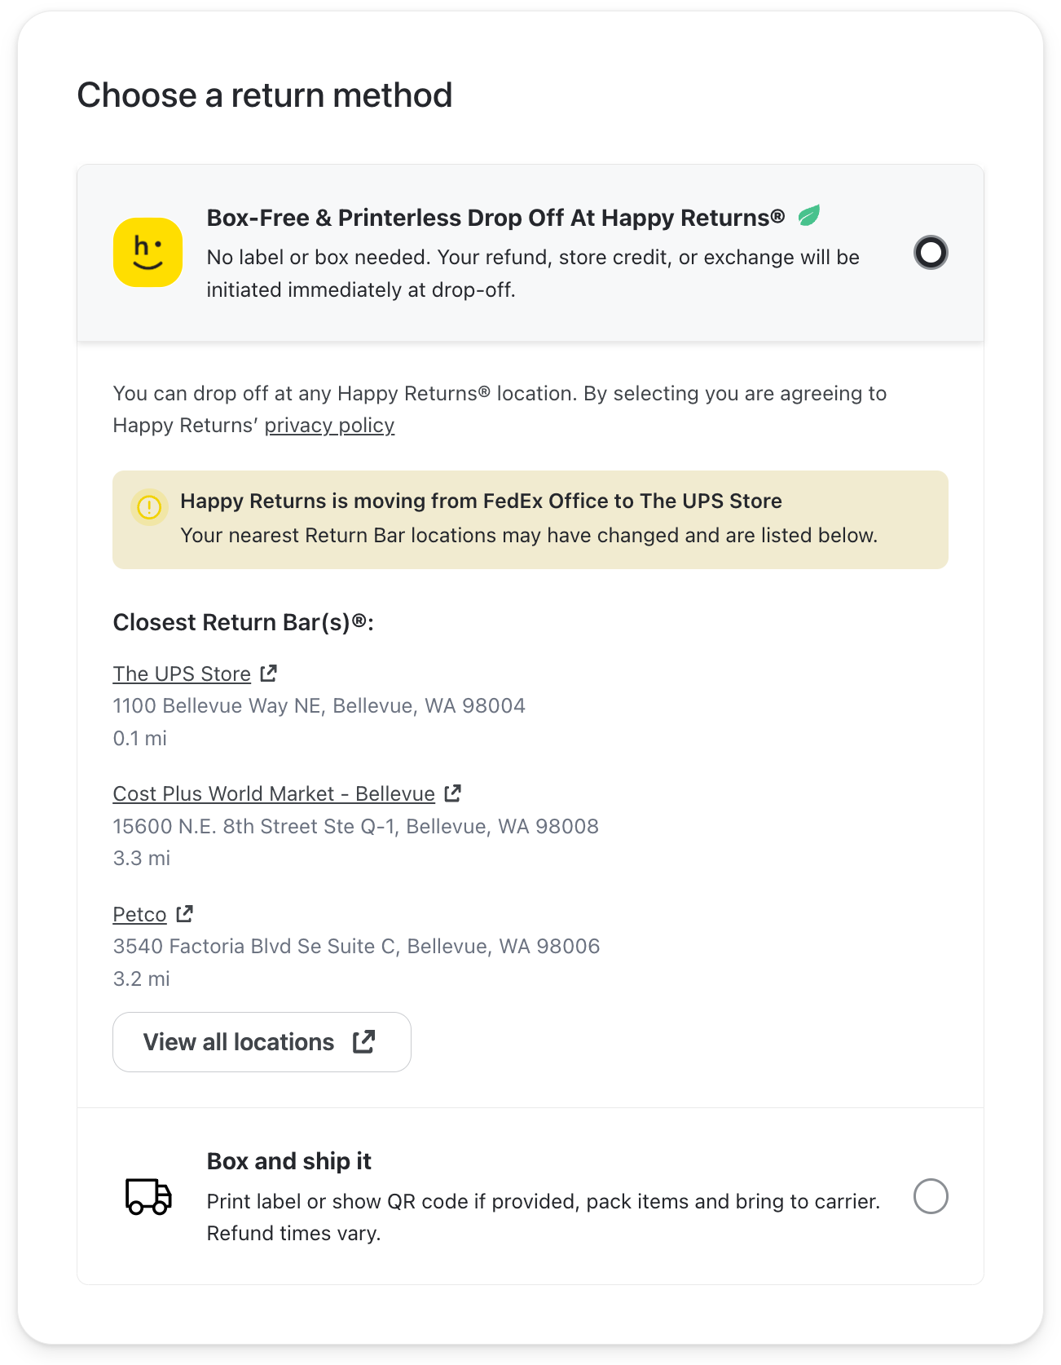The height and width of the screenshot is (1365, 1061).
Task: Open Happy Returns' privacy policy
Action: click(329, 425)
